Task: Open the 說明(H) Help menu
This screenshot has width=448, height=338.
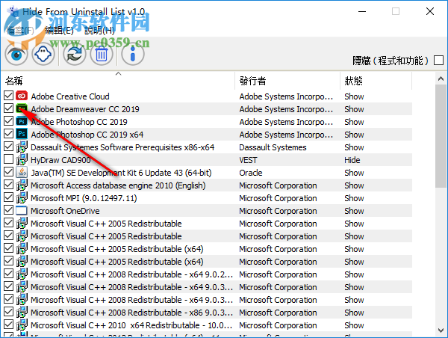Action: pyautogui.click(x=100, y=31)
